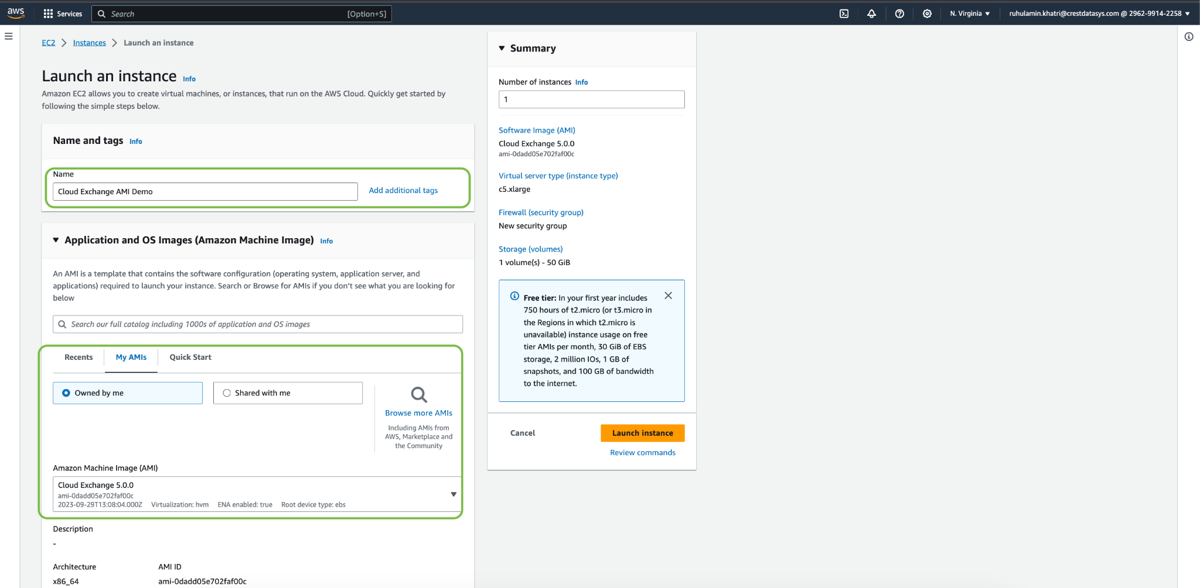Click Info next to Name and tags
This screenshot has width=1200, height=588.
(x=136, y=142)
